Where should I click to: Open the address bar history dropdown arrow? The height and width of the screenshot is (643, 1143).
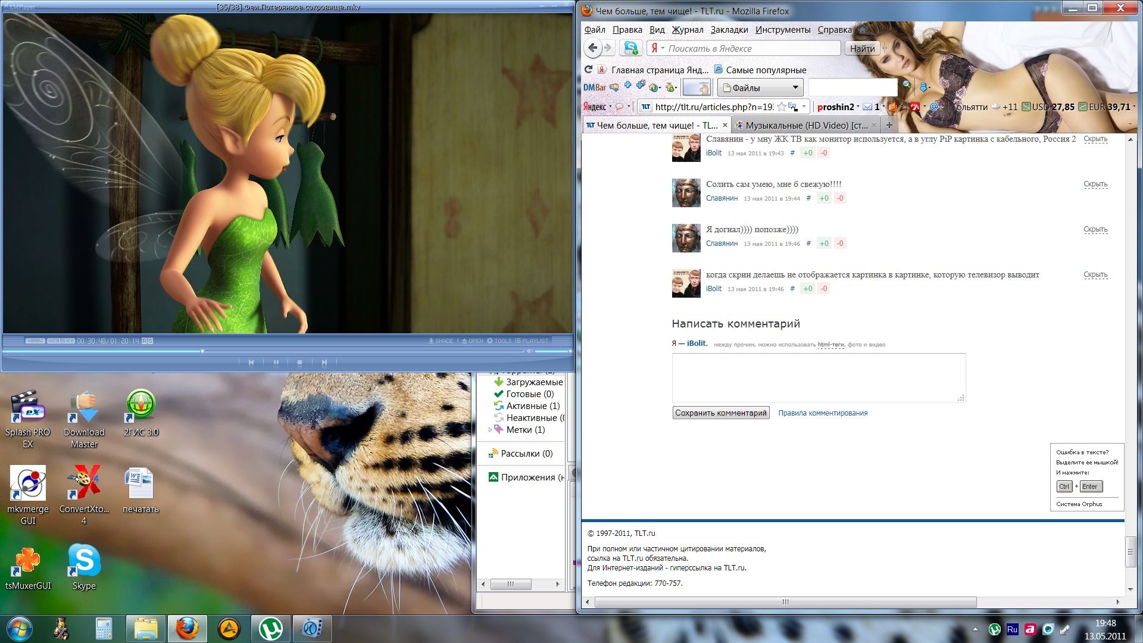pyautogui.click(x=804, y=107)
